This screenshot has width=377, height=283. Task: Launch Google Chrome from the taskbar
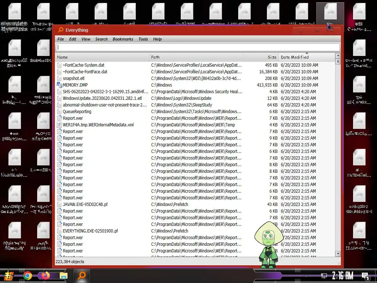point(27,276)
